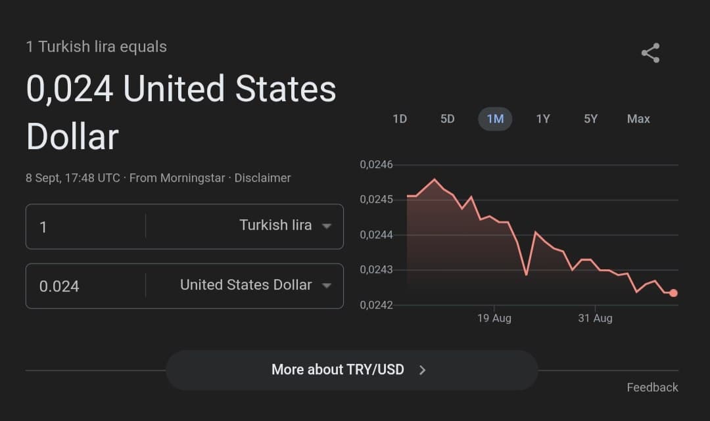Click the share icon
Screen dimensions: 710x421
(x=650, y=53)
